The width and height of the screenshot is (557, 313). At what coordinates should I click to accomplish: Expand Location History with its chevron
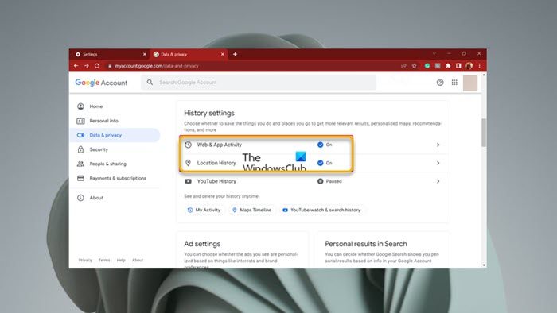438,163
